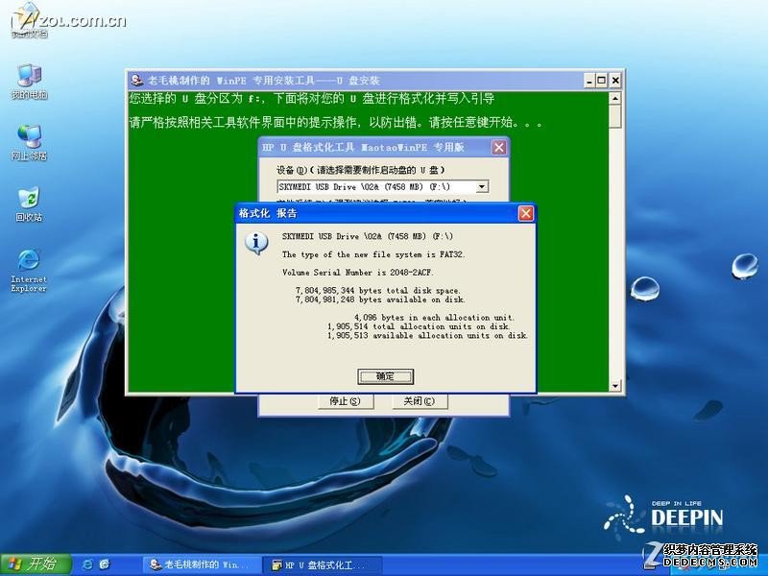This screenshot has width=768, height=576.
Task: Open My Computer desktop icon
Action: click(x=29, y=82)
